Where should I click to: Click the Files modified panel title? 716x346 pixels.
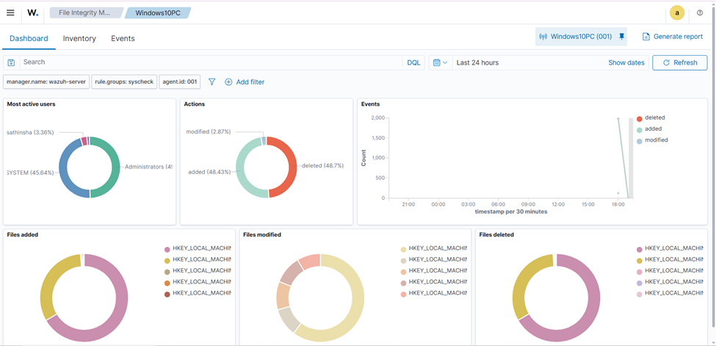[x=262, y=235]
